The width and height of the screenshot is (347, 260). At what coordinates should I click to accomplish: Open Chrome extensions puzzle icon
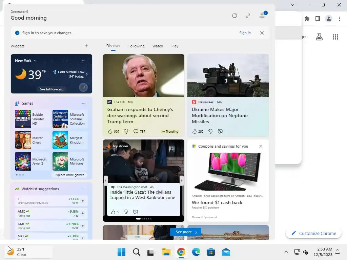307,19
